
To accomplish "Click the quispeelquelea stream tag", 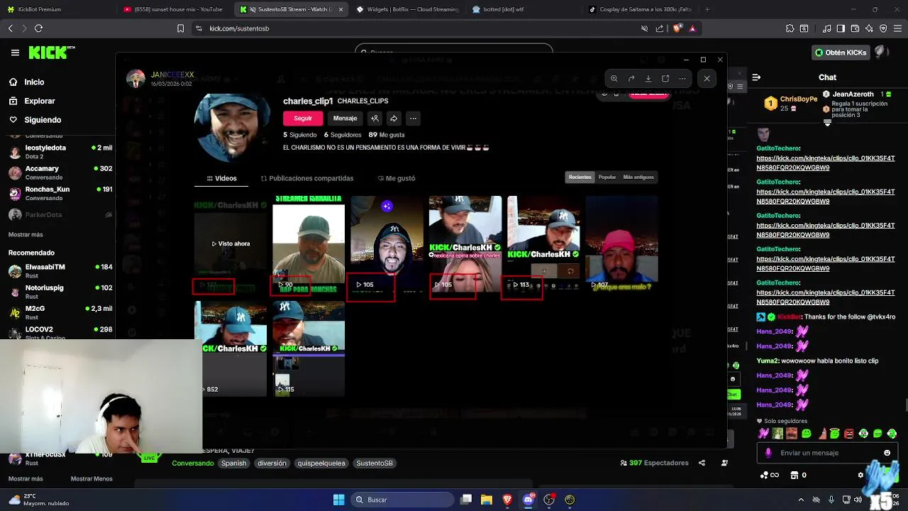I will pyautogui.click(x=321, y=463).
